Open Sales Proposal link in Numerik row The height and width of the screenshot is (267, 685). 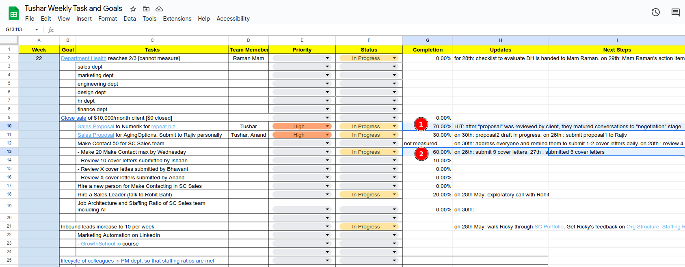click(96, 127)
